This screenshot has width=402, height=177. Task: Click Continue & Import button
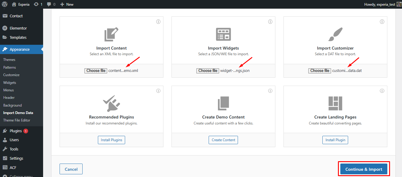tap(364, 169)
